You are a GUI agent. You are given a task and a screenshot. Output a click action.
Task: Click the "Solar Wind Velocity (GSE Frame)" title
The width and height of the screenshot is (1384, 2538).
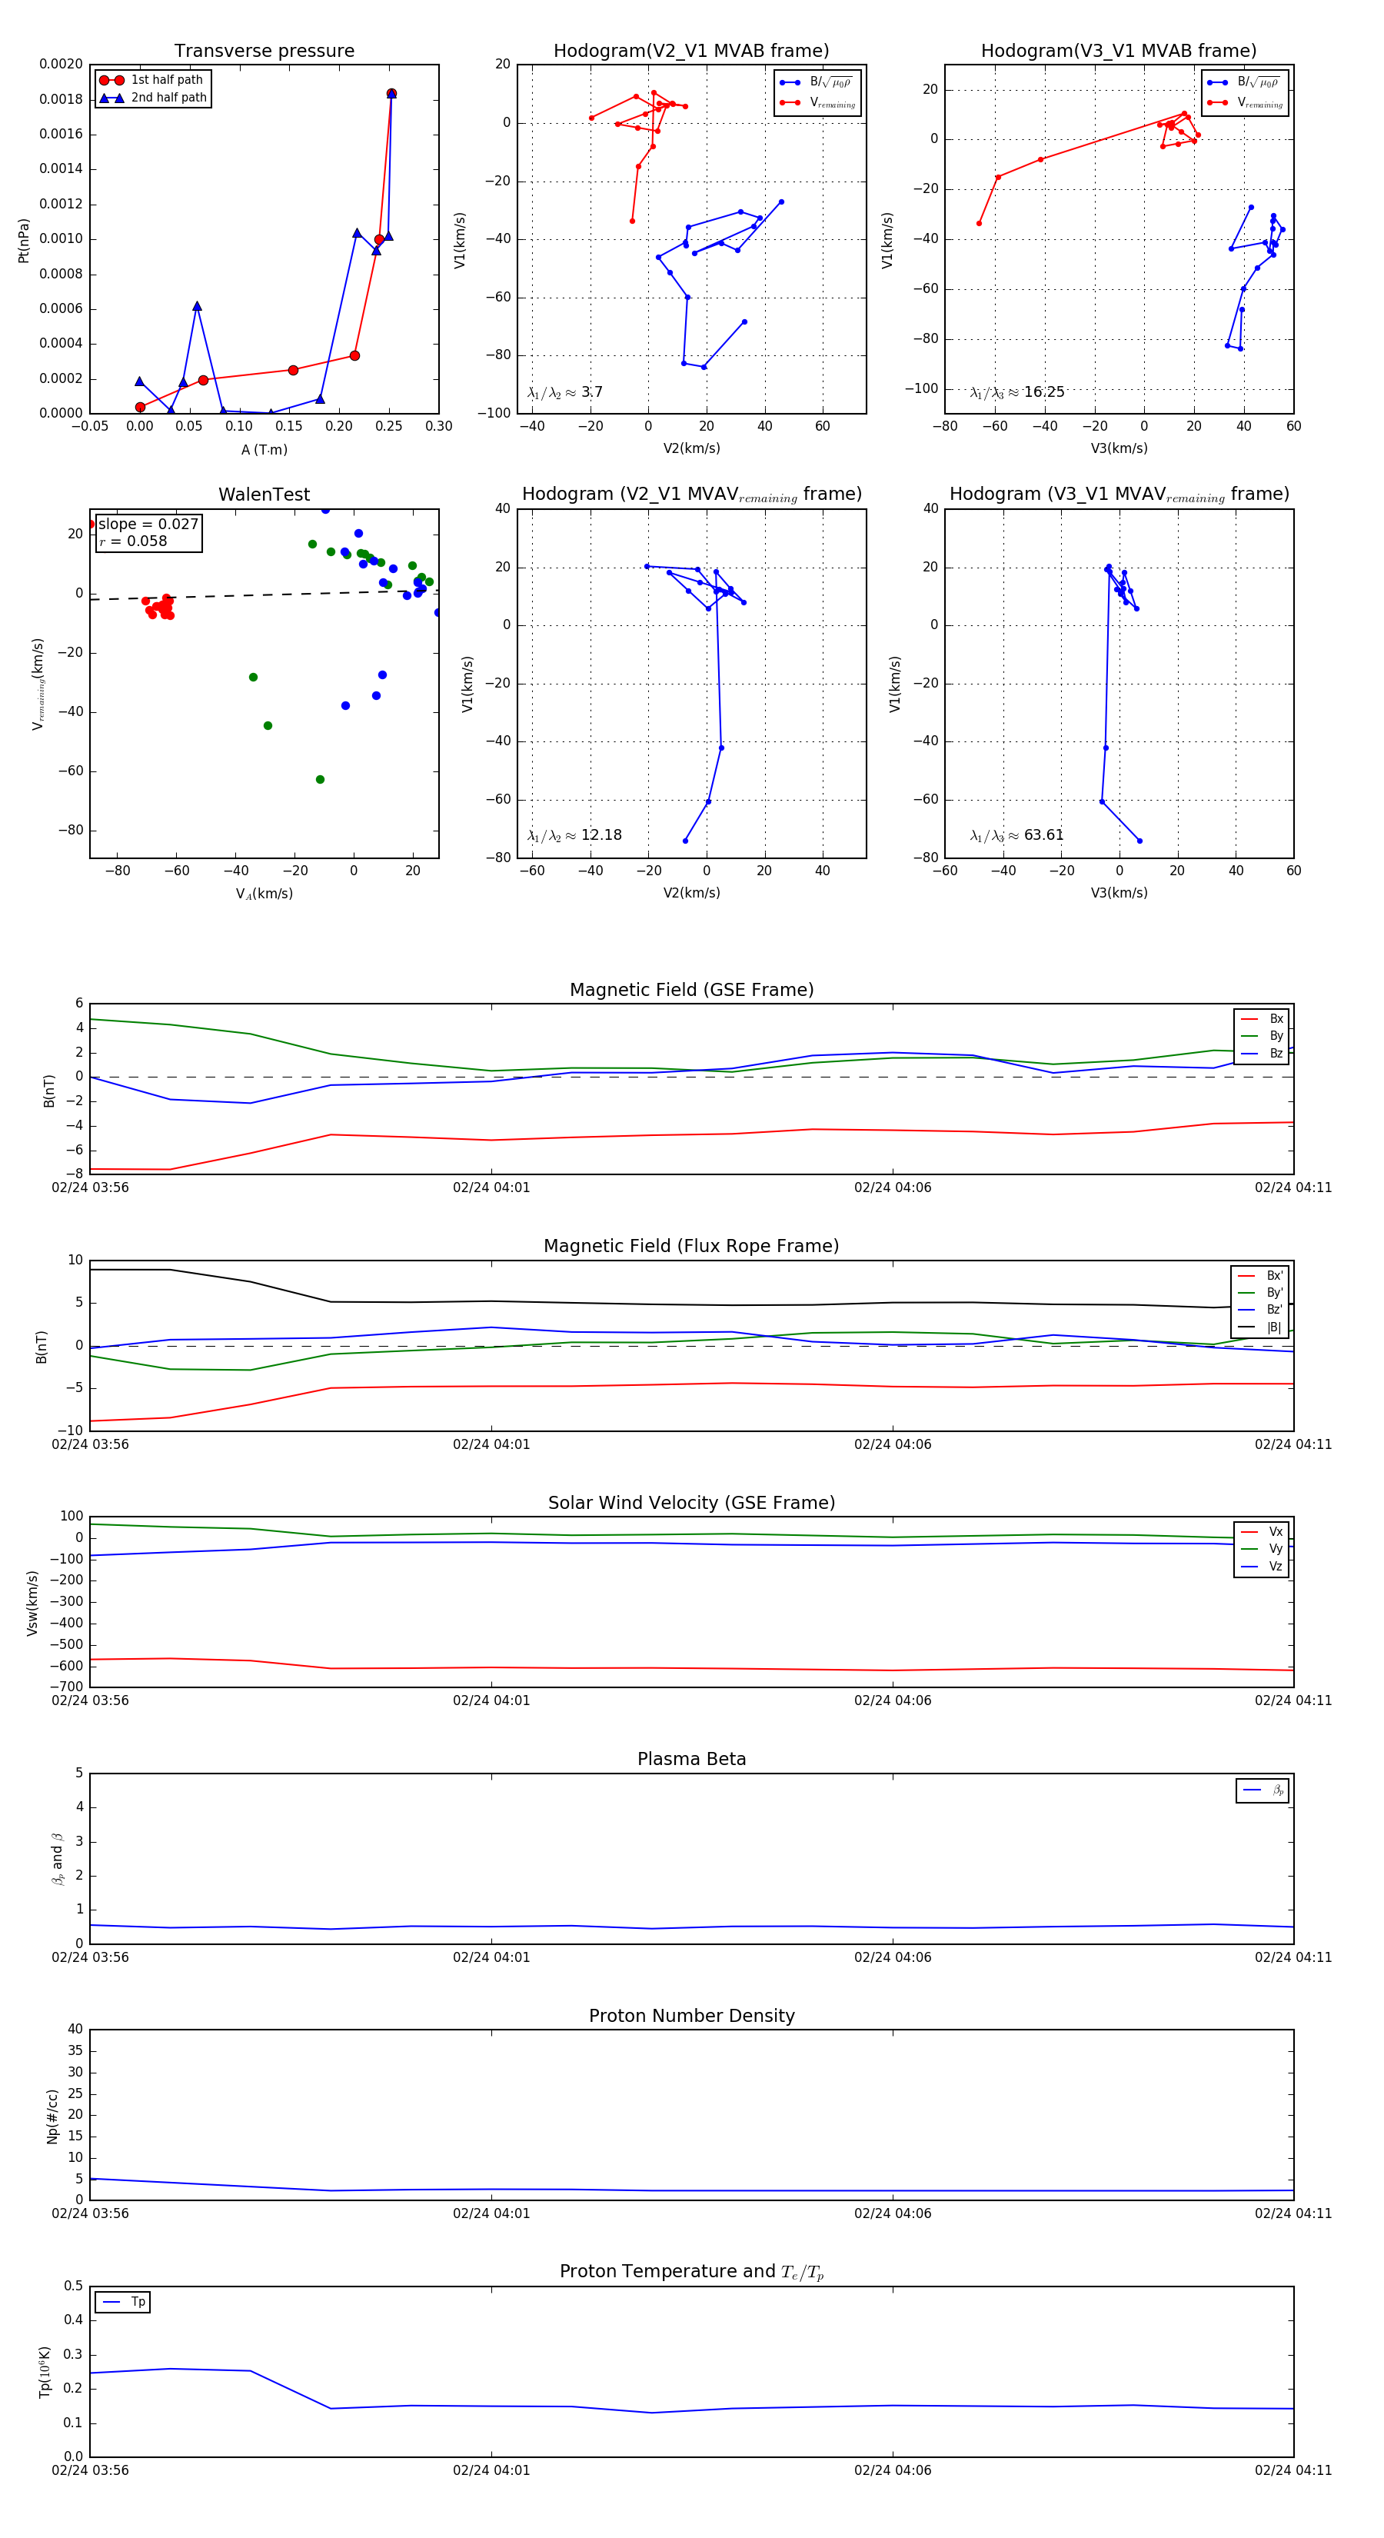tap(691, 1503)
